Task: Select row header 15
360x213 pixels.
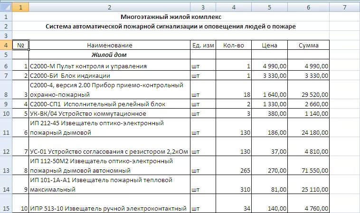Action: click(6, 204)
